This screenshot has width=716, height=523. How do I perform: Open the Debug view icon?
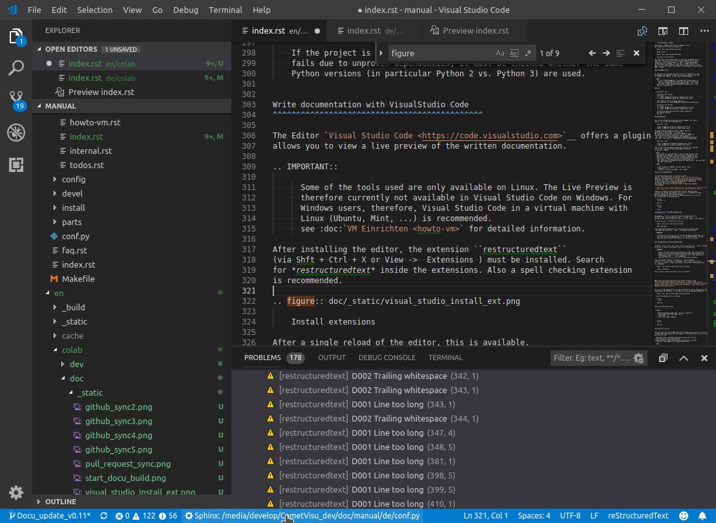(16, 133)
